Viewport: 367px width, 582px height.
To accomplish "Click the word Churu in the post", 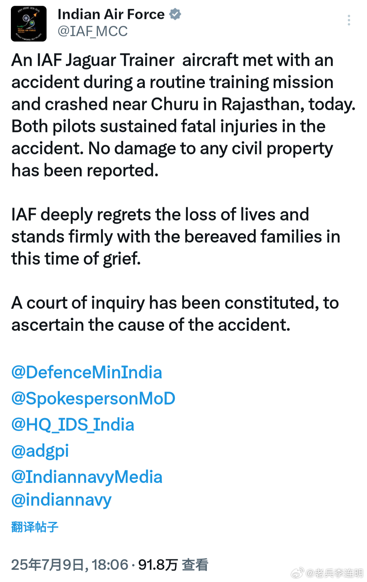I will pos(175,104).
